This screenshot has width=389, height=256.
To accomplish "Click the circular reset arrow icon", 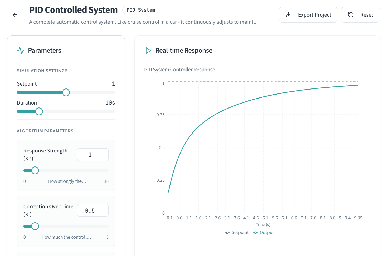I will click(x=351, y=15).
